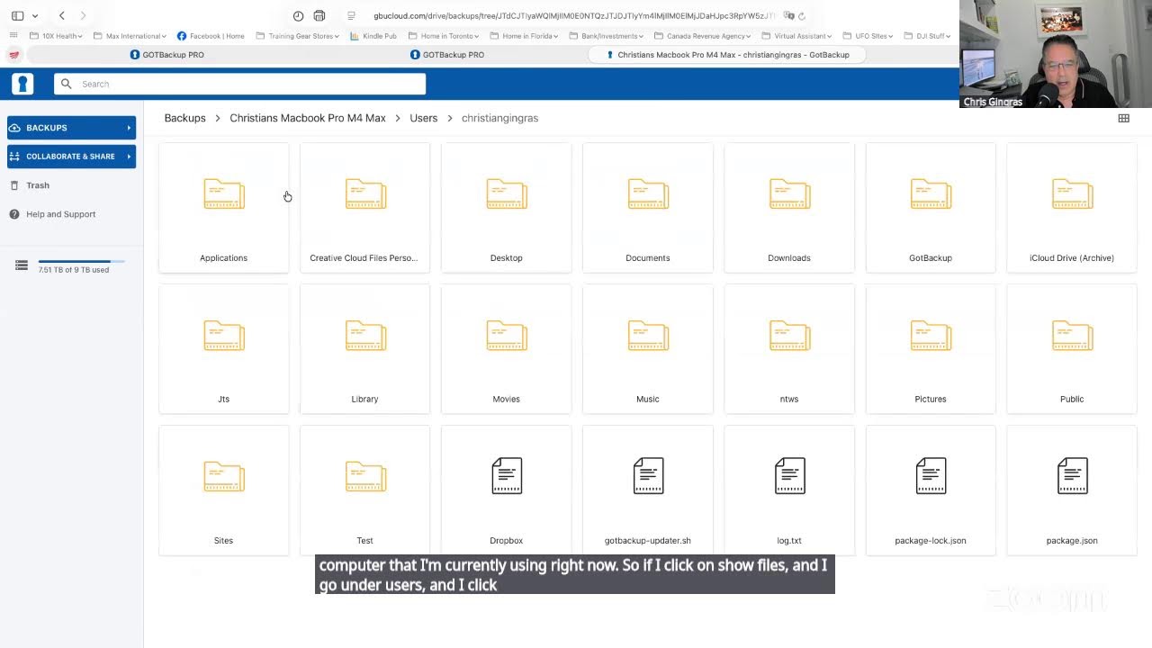The width and height of the screenshot is (1152, 648).
Task: Click the search magnifier icon
Action: point(66,84)
